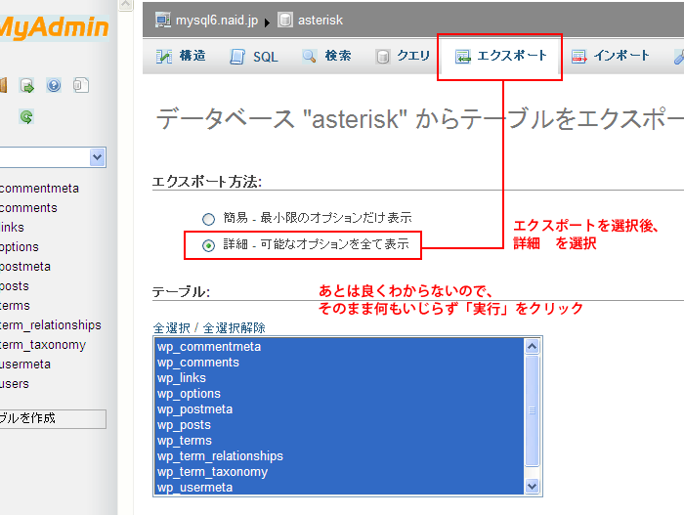This screenshot has height=515, width=684.
Task: Click table list scroll up arrow
Action: [533, 346]
